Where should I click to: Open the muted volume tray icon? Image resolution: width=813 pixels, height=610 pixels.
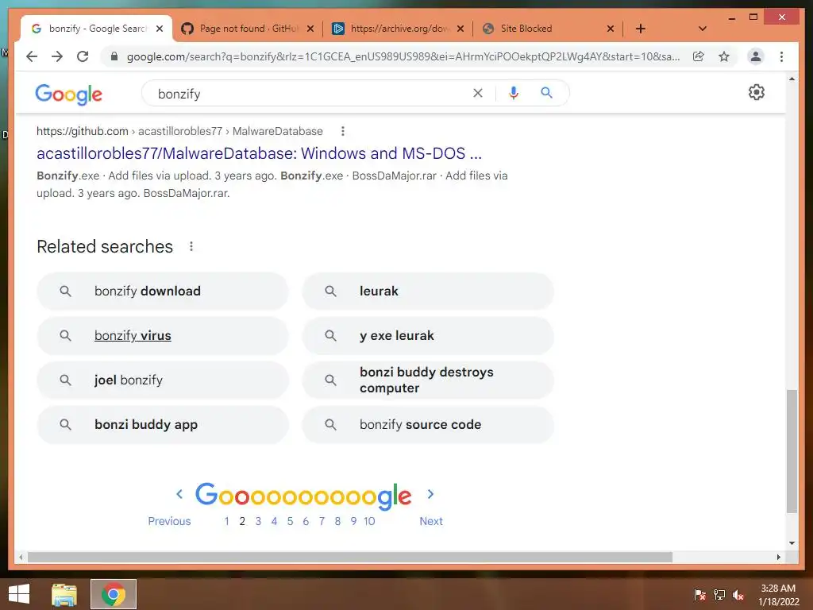coord(738,594)
